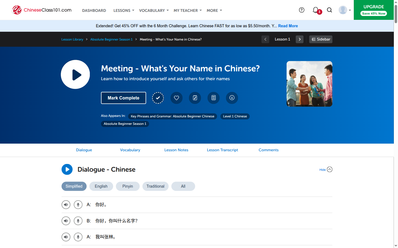The height and width of the screenshot is (248, 398).
Task: Open the notifications bell icon
Action: pyautogui.click(x=316, y=10)
